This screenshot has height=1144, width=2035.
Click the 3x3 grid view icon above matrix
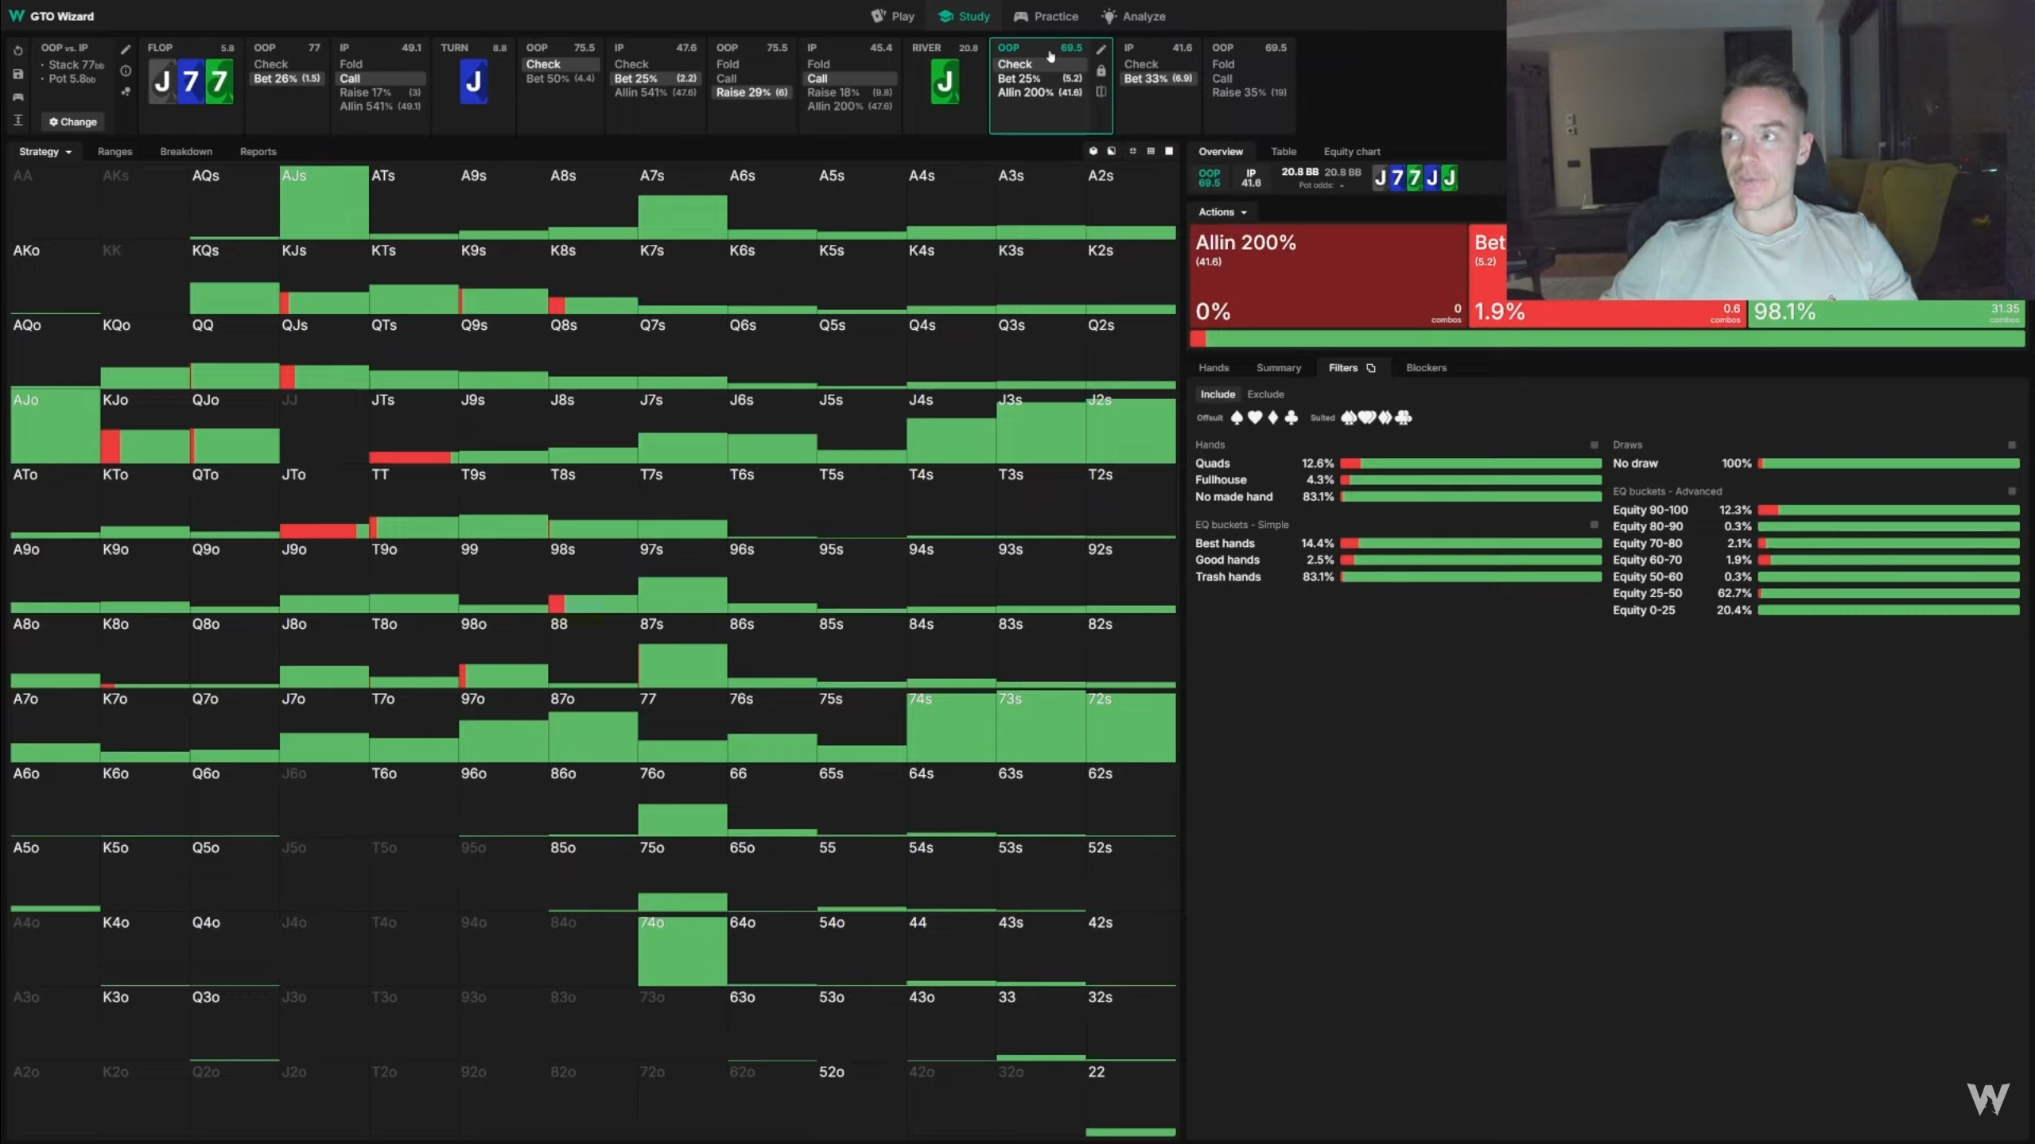[1151, 151]
